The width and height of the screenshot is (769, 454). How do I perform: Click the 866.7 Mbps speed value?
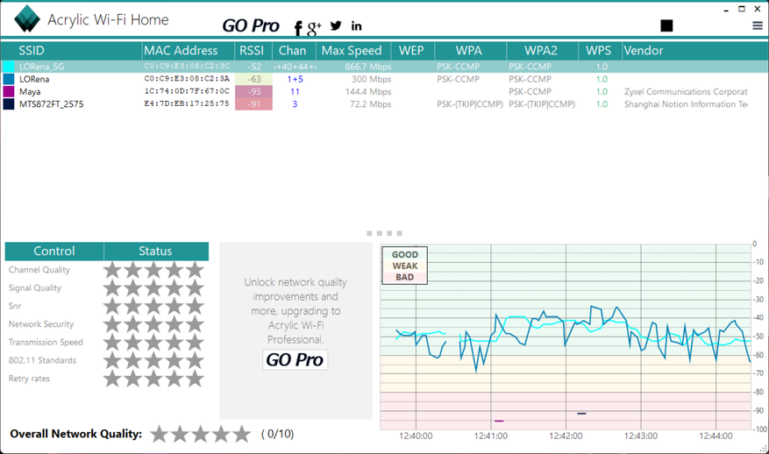pyautogui.click(x=367, y=67)
